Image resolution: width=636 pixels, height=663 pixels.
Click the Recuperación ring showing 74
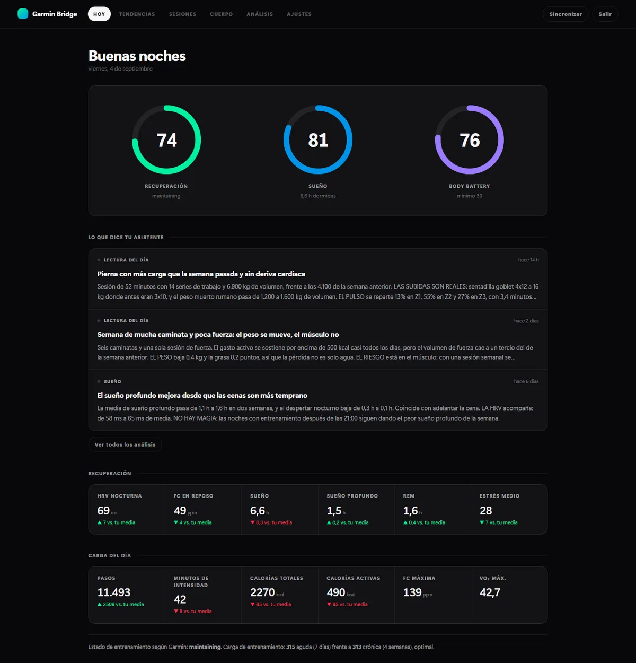(x=166, y=139)
